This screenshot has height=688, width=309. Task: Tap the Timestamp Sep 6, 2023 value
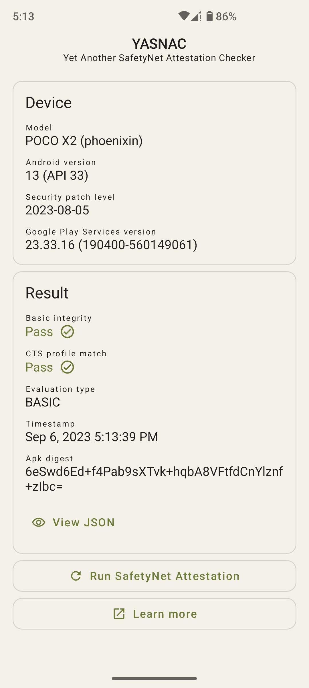pos(92,437)
